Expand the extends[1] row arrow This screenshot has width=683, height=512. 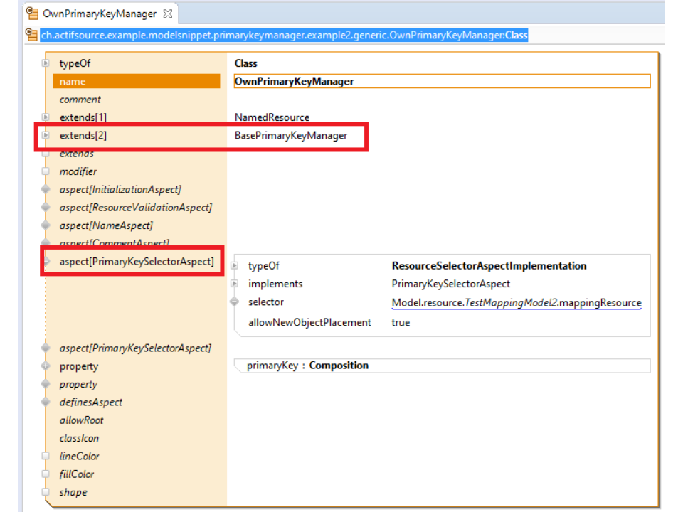point(46,117)
